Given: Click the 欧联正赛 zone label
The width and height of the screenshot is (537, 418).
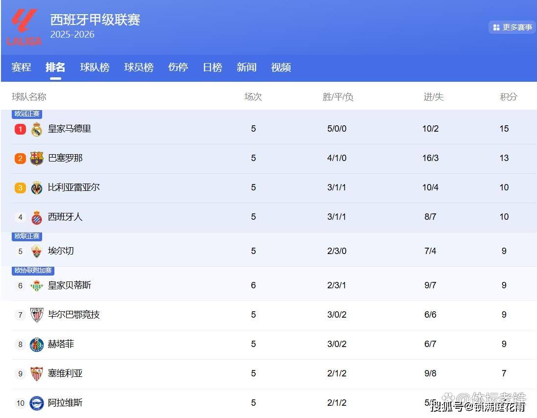Looking at the screenshot, I should coord(27,236).
